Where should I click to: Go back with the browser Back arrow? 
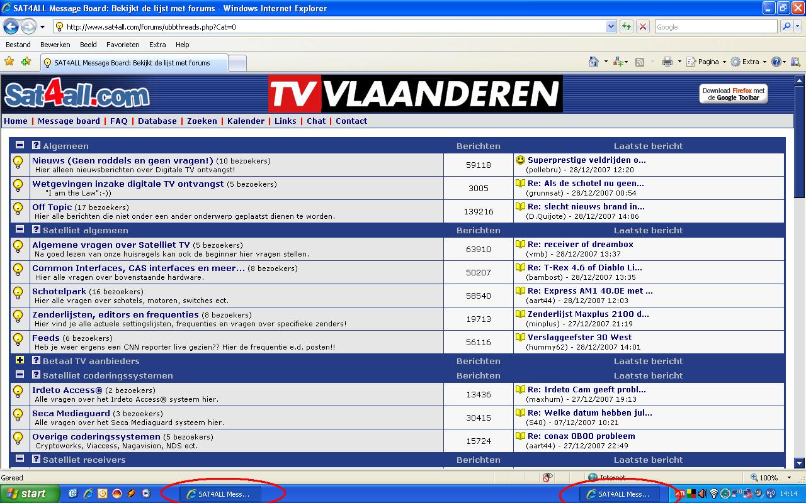[x=11, y=26]
